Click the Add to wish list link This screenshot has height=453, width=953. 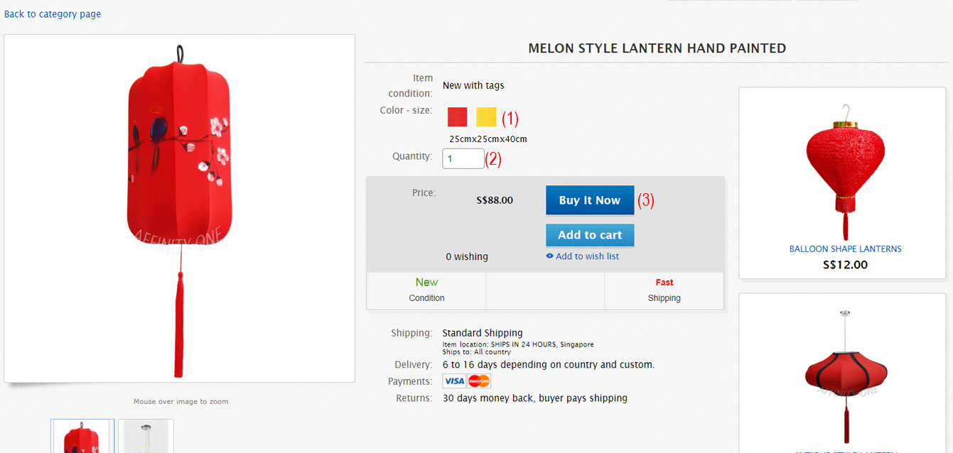pyautogui.click(x=587, y=256)
